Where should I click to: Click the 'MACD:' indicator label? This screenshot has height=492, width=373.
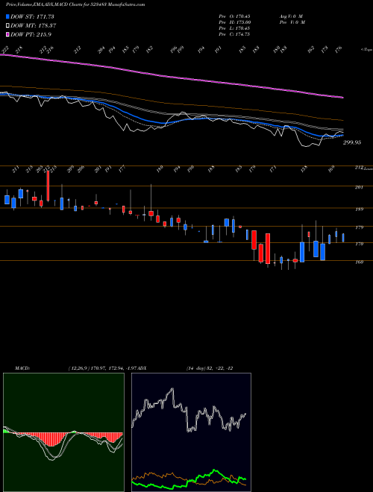click(22, 368)
